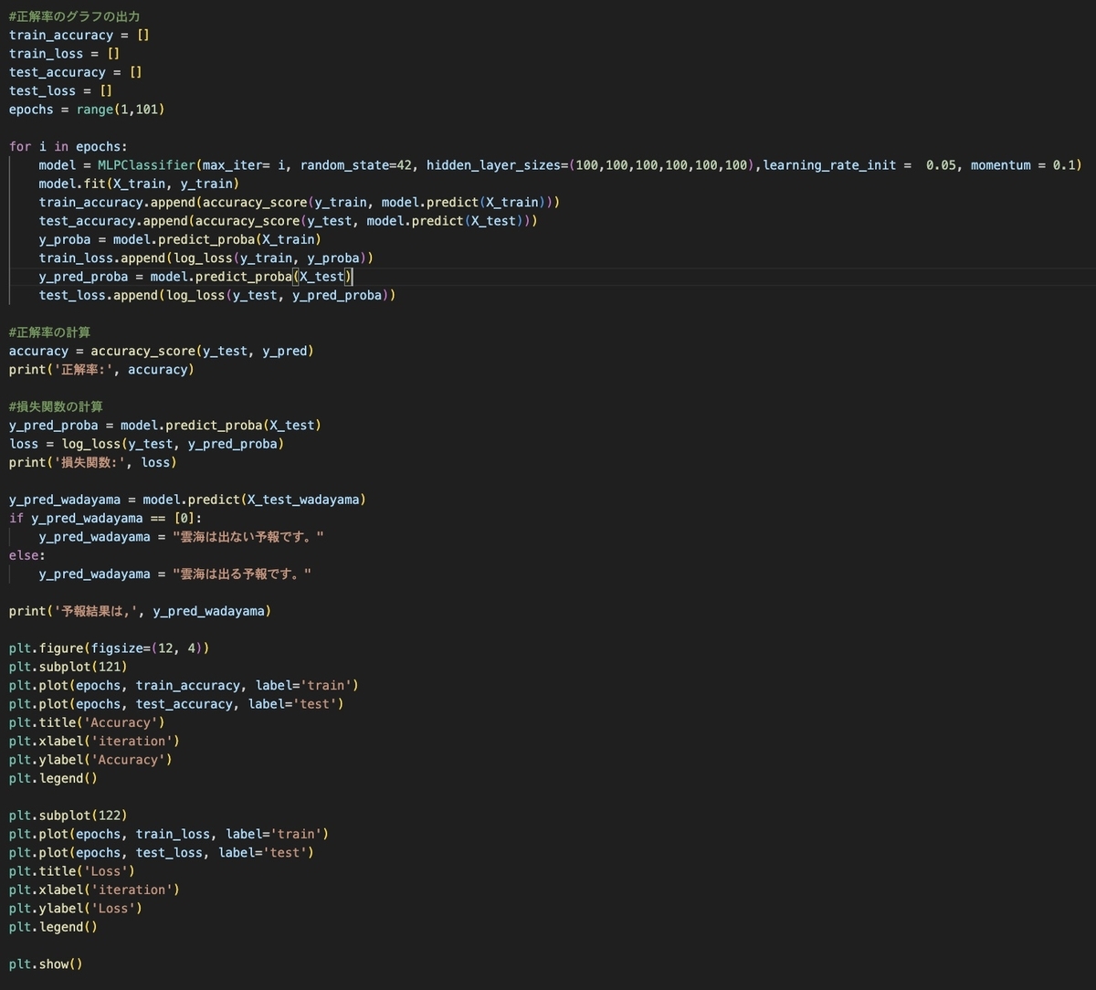Click the line 'test_loss = []'
Image resolution: width=1096 pixels, height=990 pixels.
pos(60,90)
